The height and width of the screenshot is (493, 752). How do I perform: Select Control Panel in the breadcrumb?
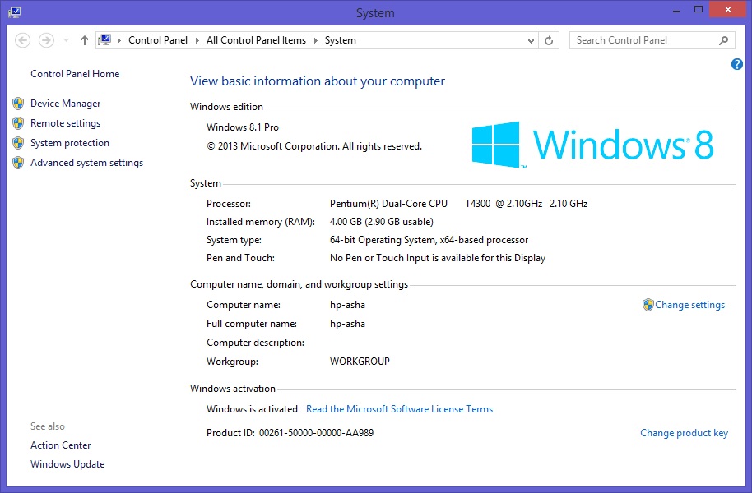pyautogui.click(x=158, y=40)
